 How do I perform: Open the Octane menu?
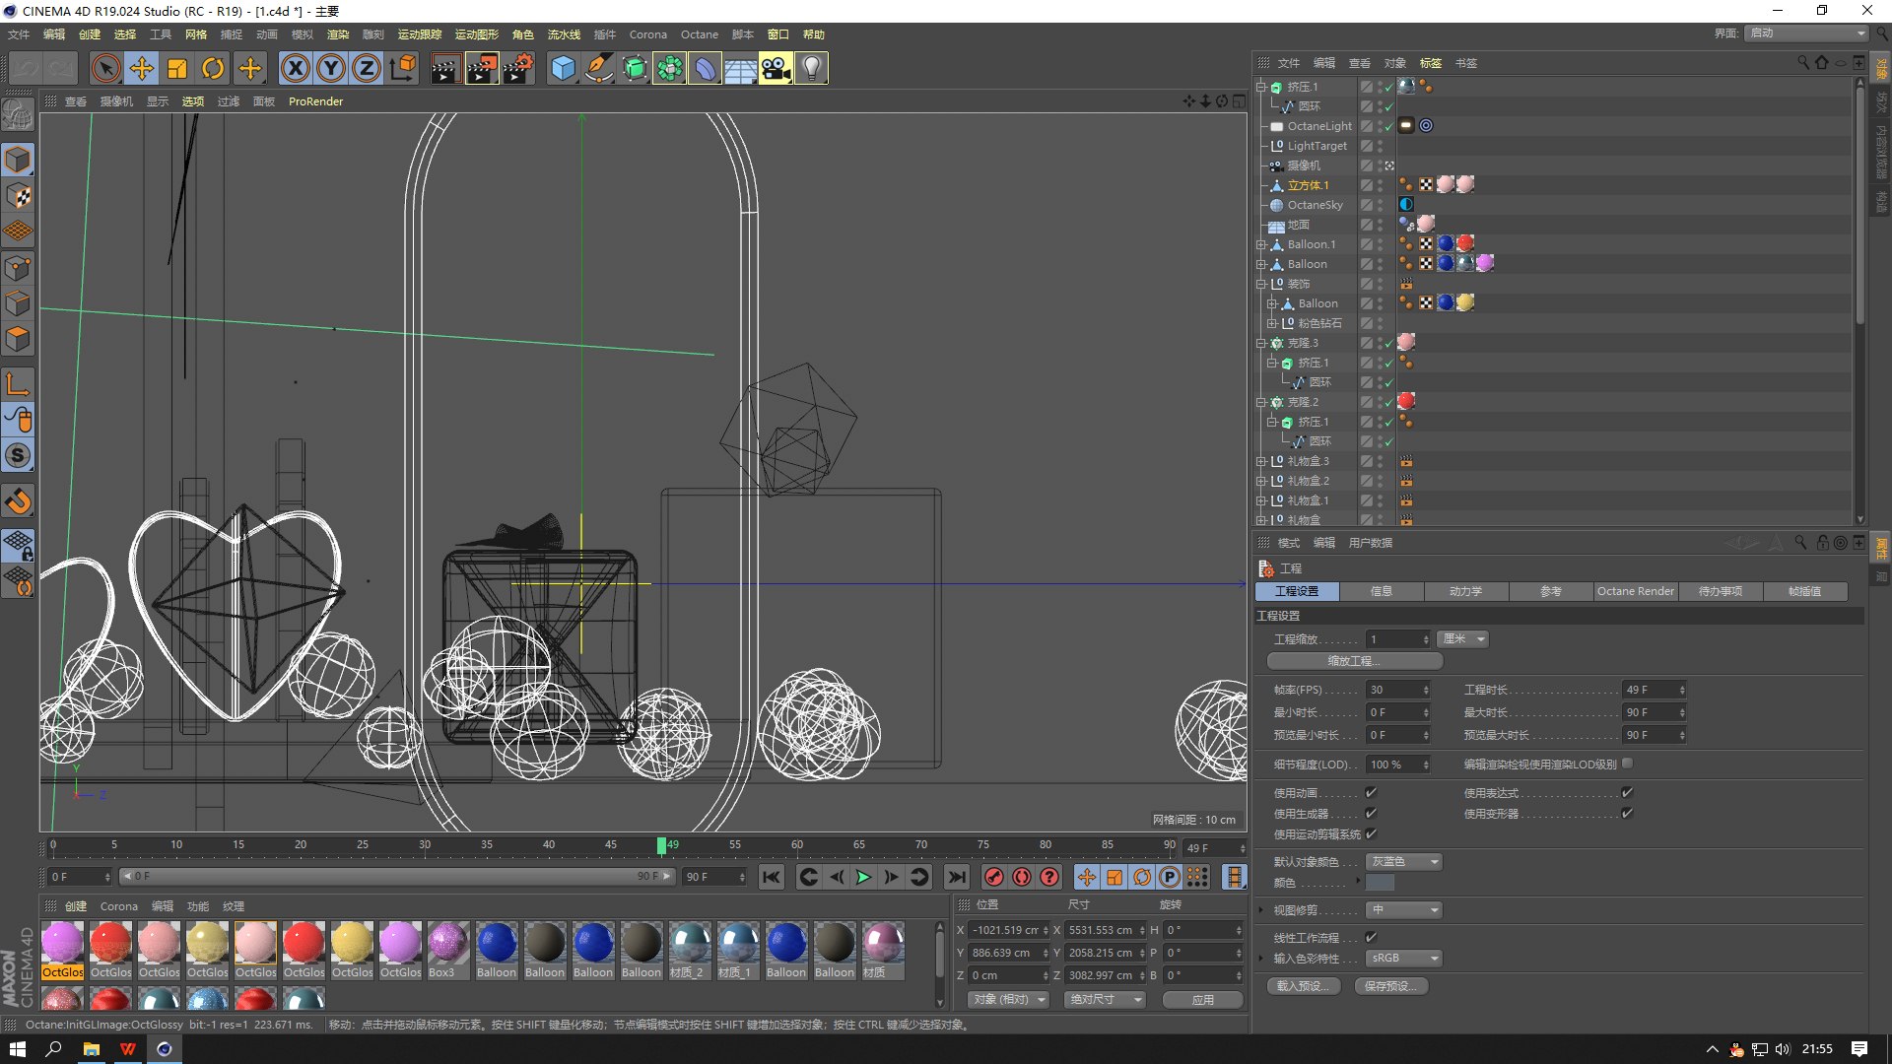coord(700,34)
